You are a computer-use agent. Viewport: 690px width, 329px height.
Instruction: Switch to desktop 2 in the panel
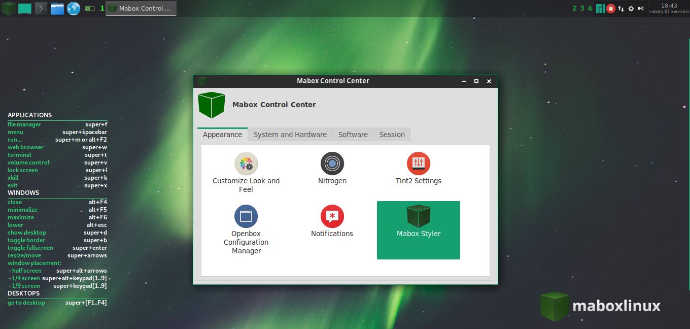tap(575, 8)
